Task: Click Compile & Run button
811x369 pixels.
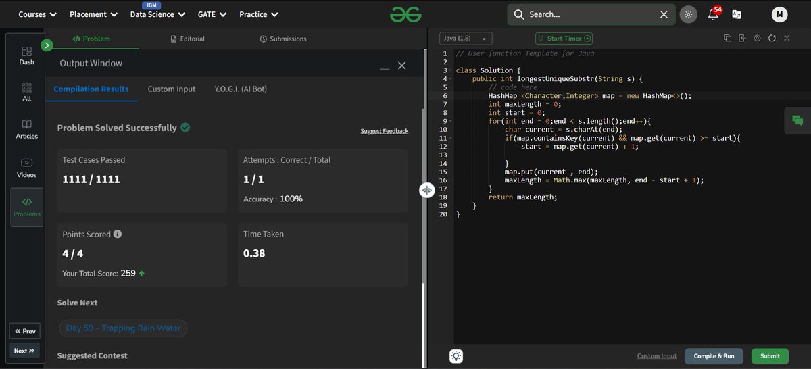Action: pos(714,356)
